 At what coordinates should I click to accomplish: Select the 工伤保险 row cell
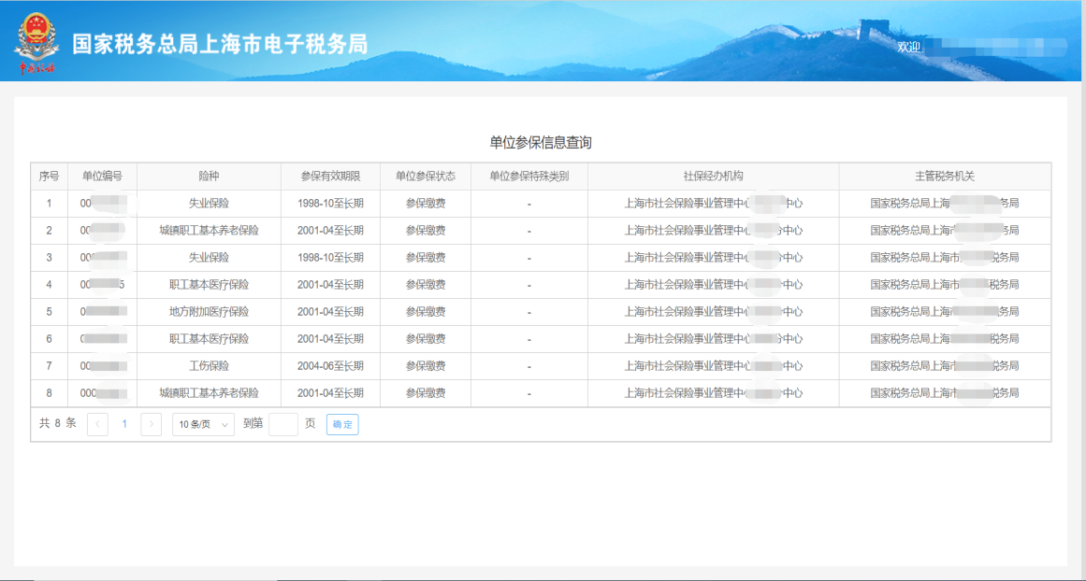click(x=209, y=366)
